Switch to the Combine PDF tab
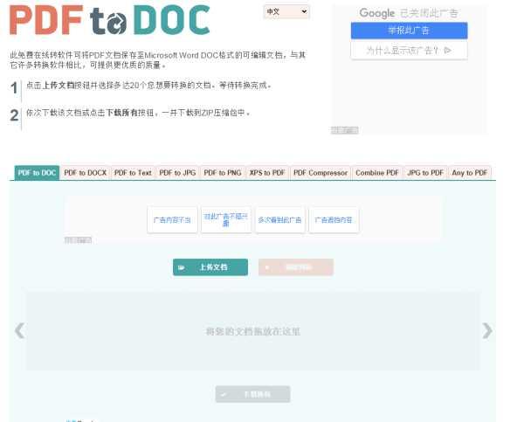The image size is (524, 422). (x=377, y=173)
